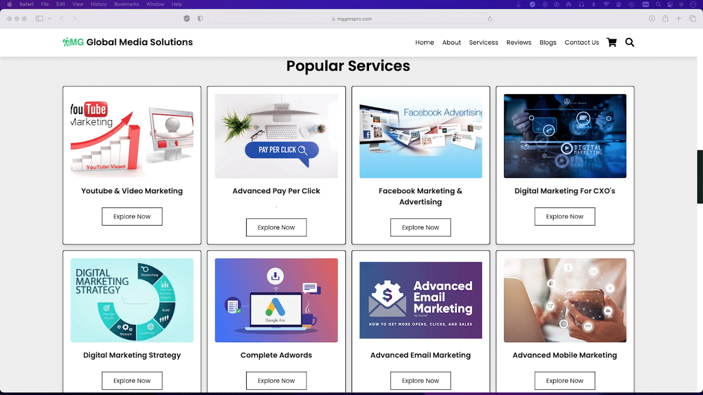703x395 pixels.
Task: Click the Advanced Email Marketing thumbnail
Action: click(420, 300)
